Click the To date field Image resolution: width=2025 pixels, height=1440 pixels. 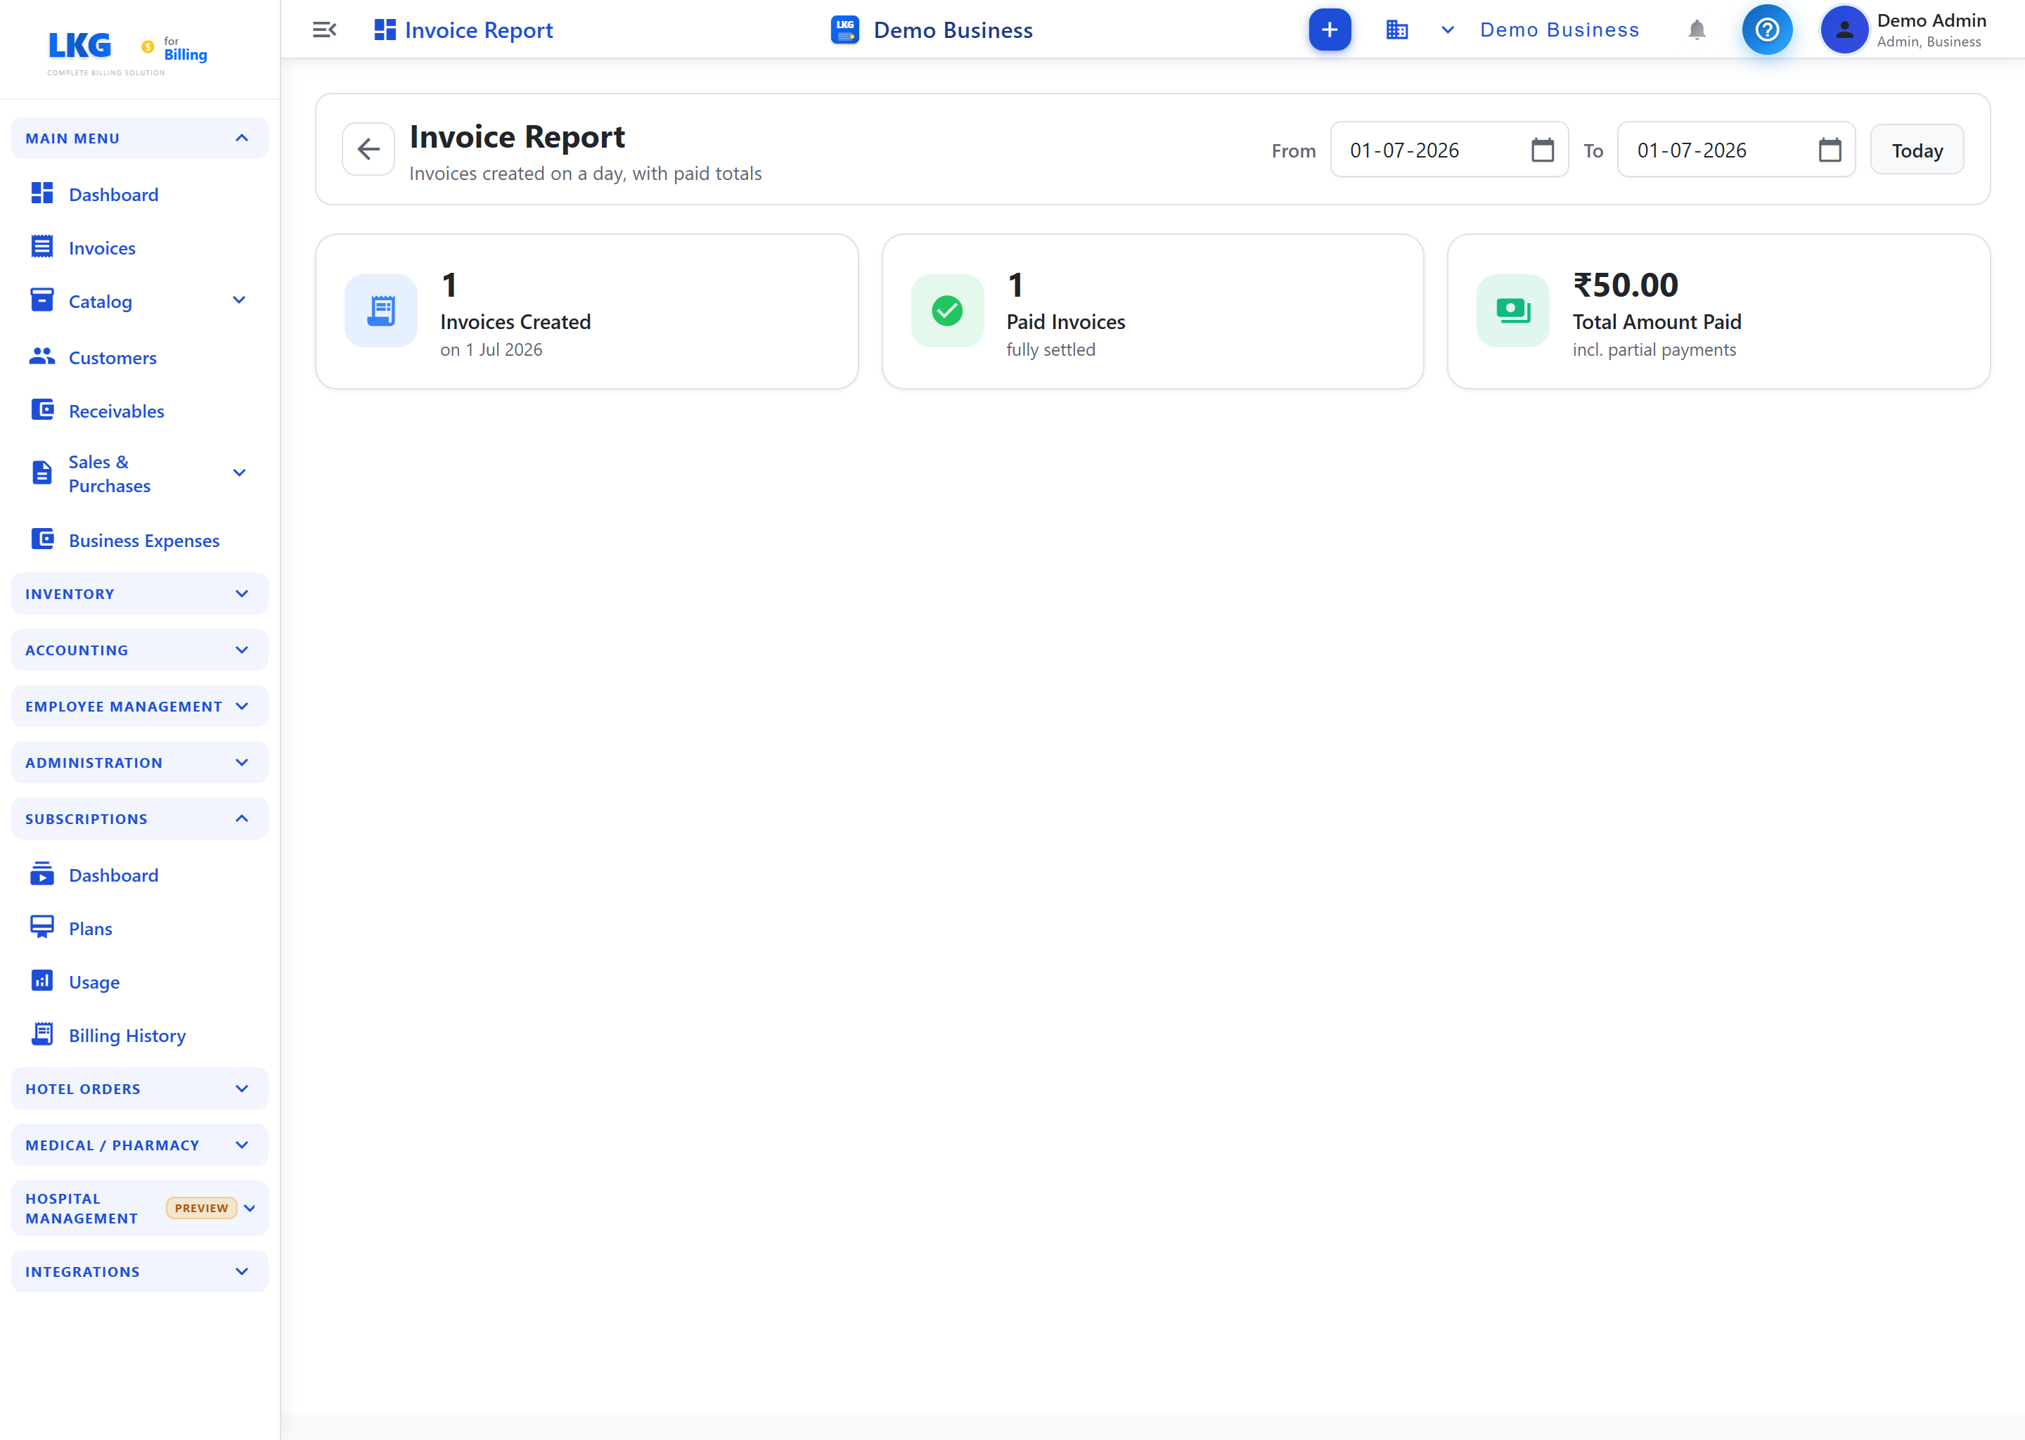point(1735,150)
